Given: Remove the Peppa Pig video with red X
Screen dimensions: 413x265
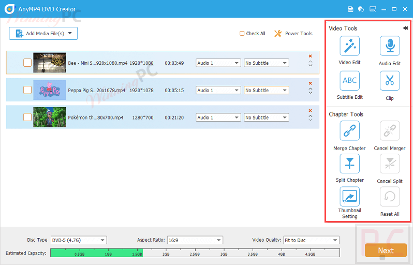Looking at the screenshot, I should (x=311, y=83).
